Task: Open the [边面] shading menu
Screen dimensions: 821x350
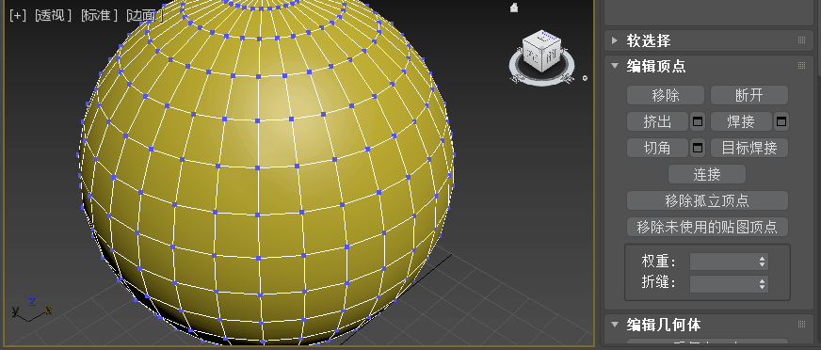Action: [x=144, y=15]
